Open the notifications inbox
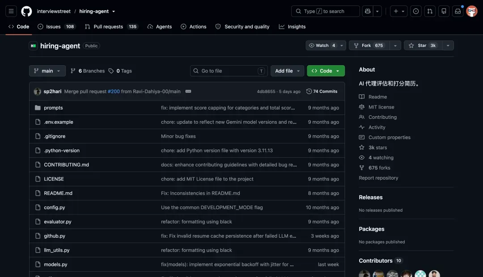Image resolution: width=483 pixels, height=277 pixels. click(x=458, y=11)
